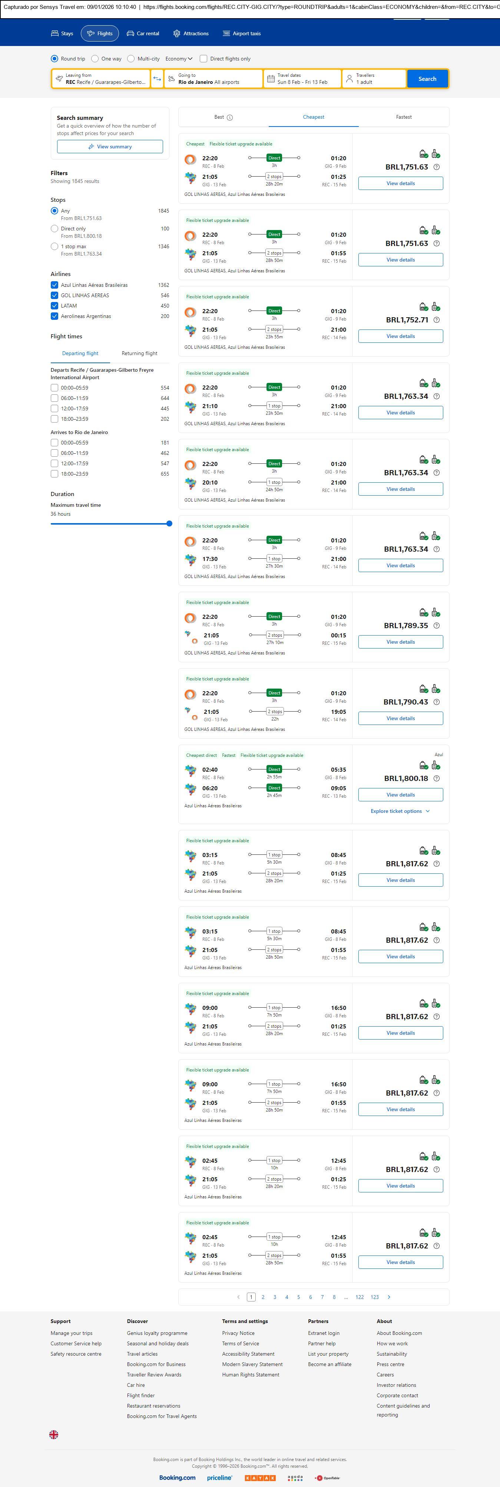This screenshot has width=500, height=1487.
Task: Switch to the Returning flight tab
Action: pyautogui.click(x=139, y=353)
